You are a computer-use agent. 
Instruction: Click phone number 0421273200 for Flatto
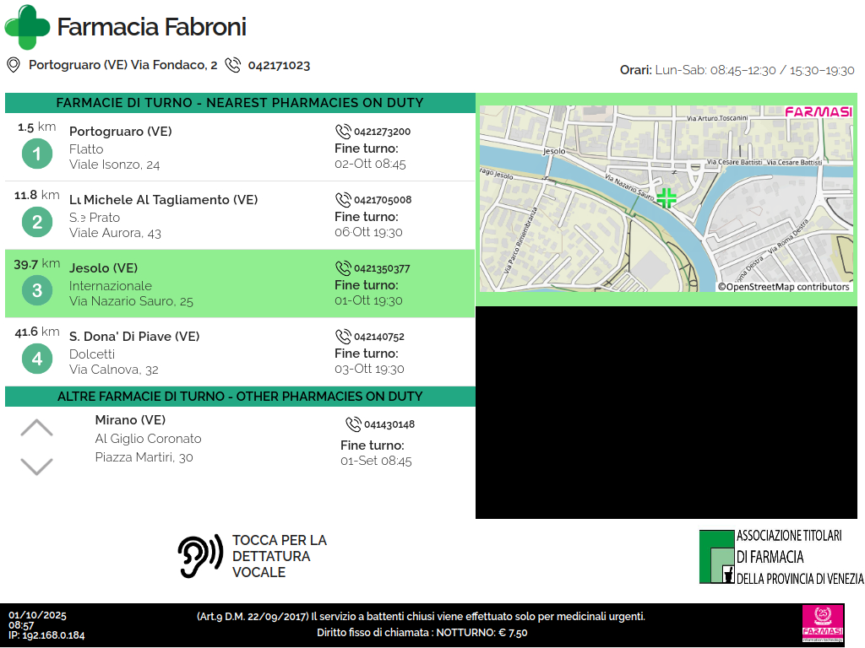click(382, 132)
